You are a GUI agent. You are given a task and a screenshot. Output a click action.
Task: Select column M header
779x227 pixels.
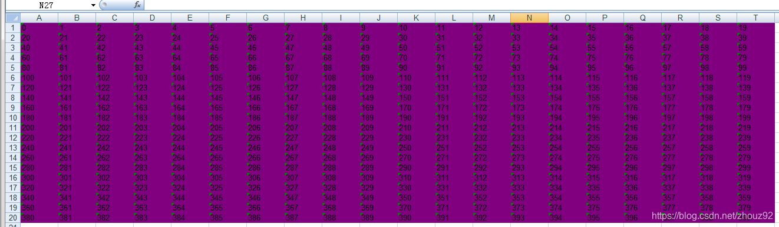491,18
